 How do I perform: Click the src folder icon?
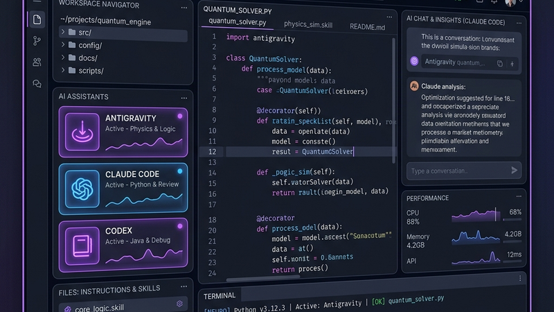tap(72, 32)
